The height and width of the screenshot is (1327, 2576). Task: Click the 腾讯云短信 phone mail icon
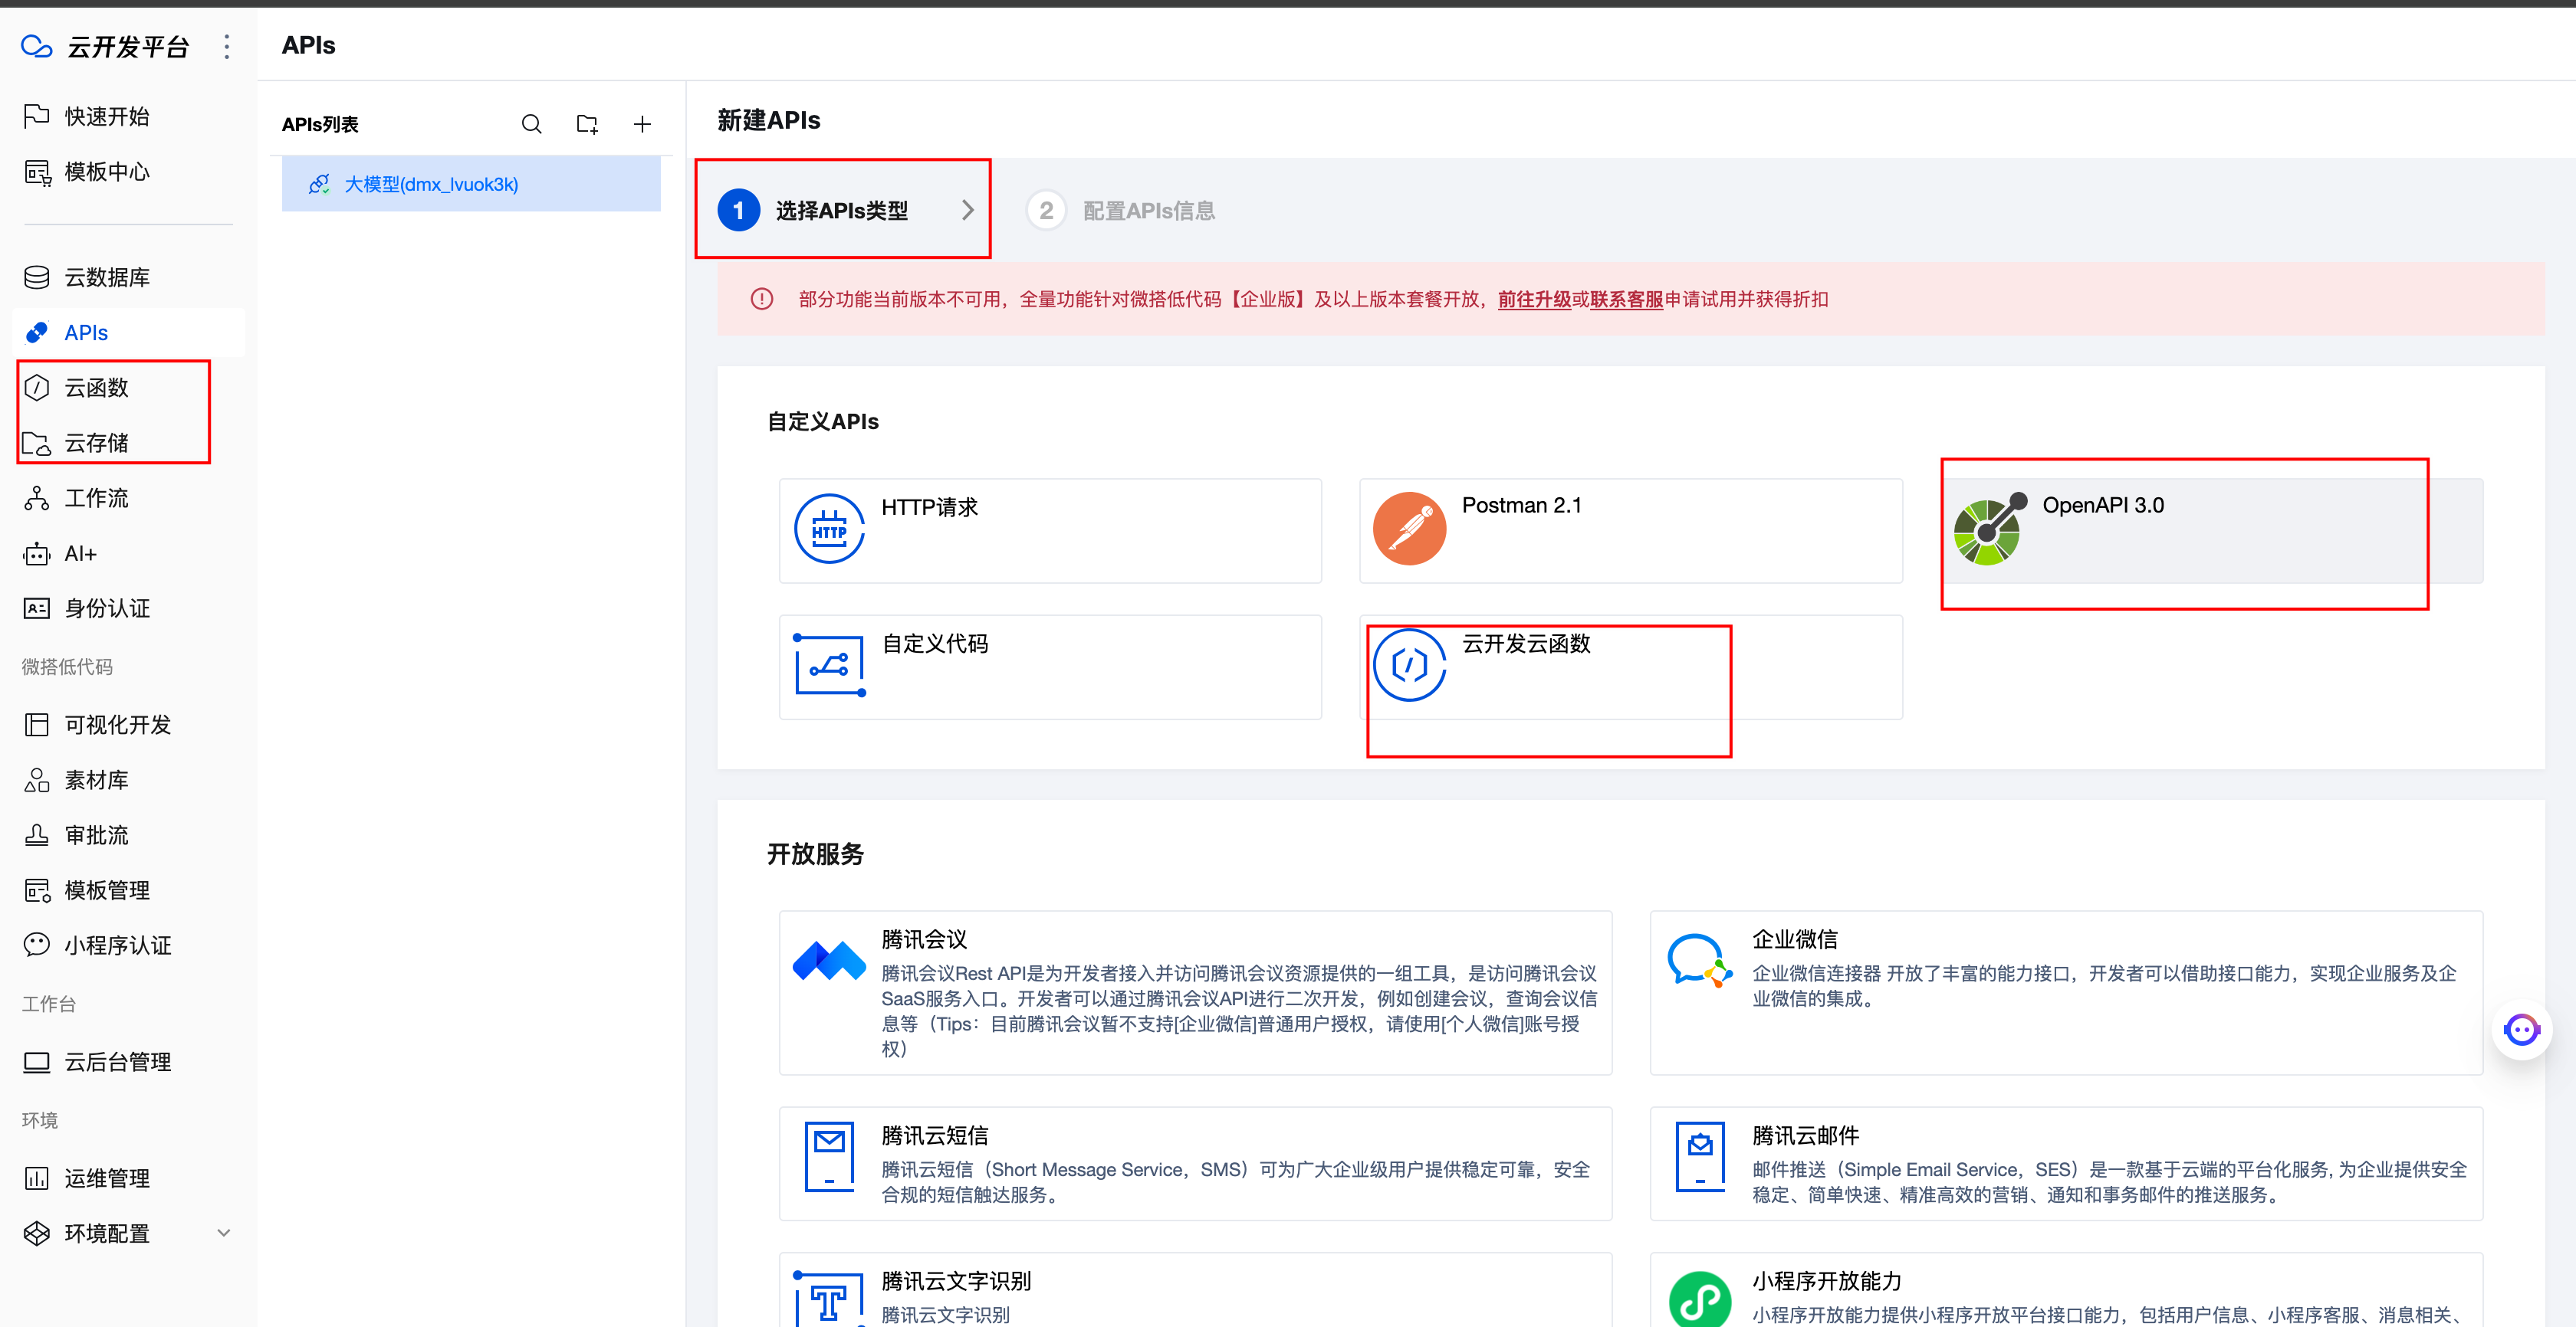point(830,1156)
